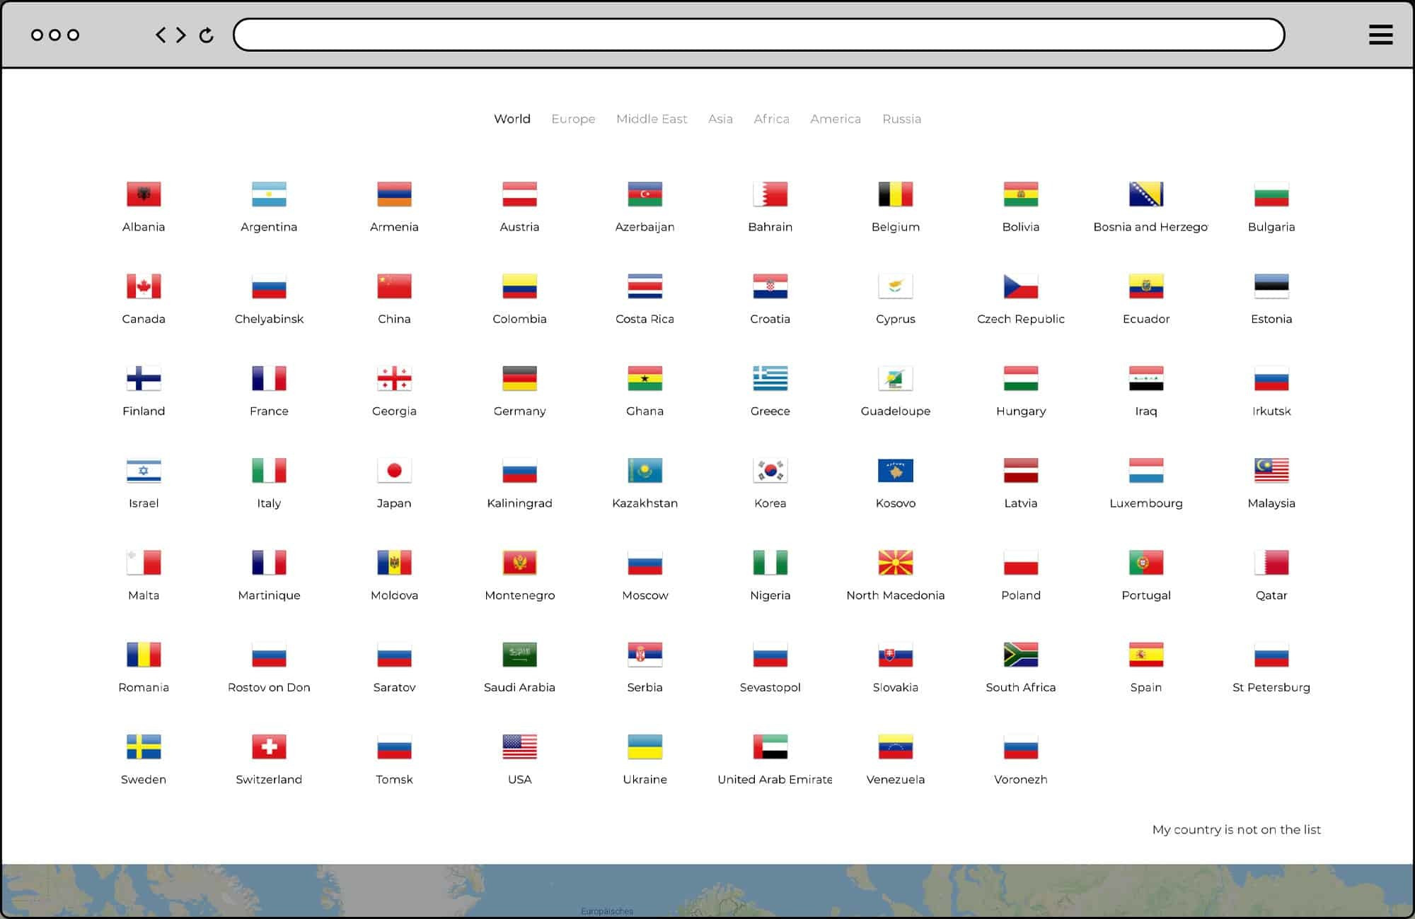Viewport: 1415px width, 919px height.
Task: Click the map strip at page bottom
Action: point(707,891)
